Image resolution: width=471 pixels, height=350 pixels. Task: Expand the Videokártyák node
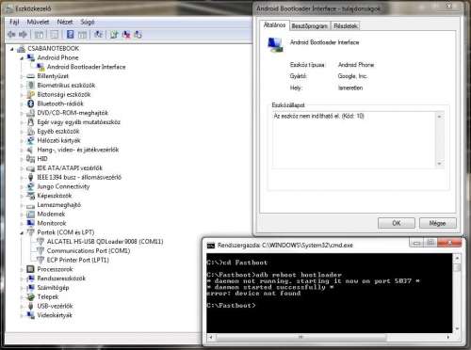(x=22, y=315)
